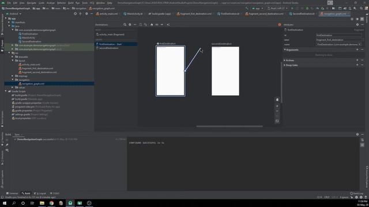The height and width of the screenshot is (207, 369).
Task: Click the Assign Start Destination home icon
Action: coord(152,25)
